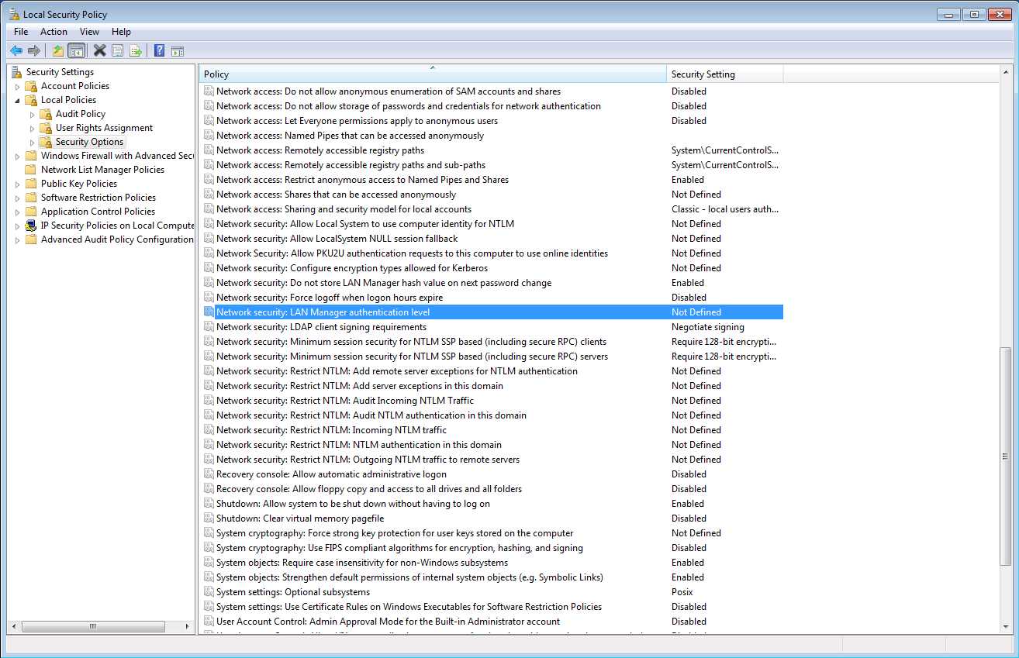This screenshot has height=658, width=1019.
Task: Click the Export List toolbar icon
Action: [136, 50]
